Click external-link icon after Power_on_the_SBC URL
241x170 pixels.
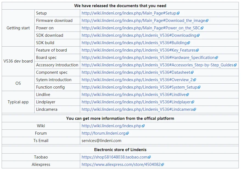202,28
